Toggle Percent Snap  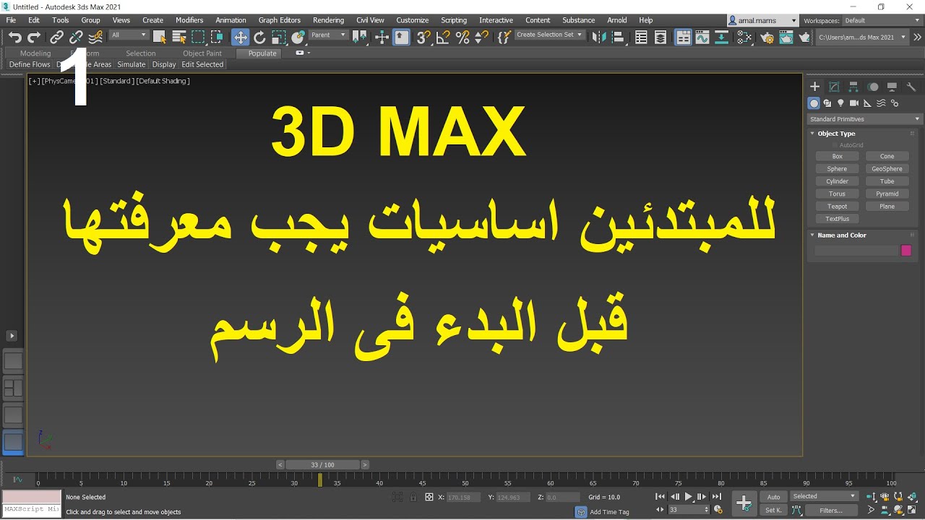point(462,38)
